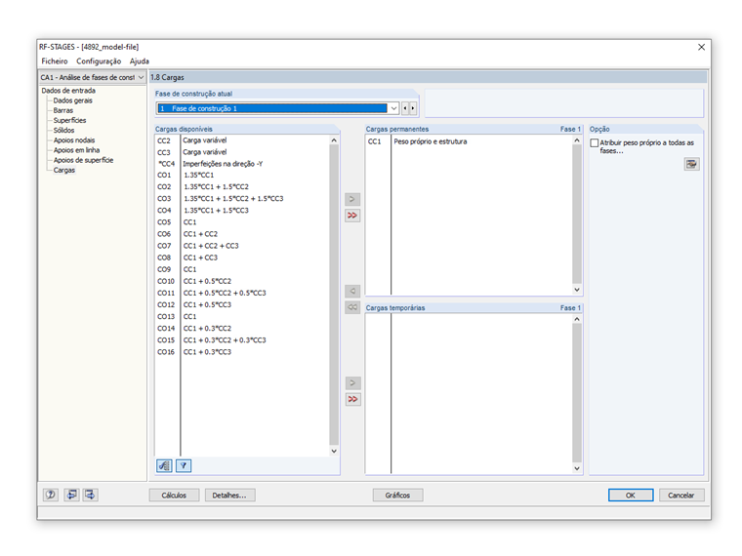This screenshot has width=742, height=556.
Task: Add selected load to temporary loads arrow
Action: coord(352,382)
